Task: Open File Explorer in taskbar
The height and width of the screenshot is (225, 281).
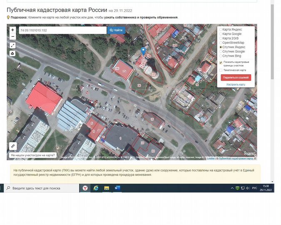Action: (107, 188)
